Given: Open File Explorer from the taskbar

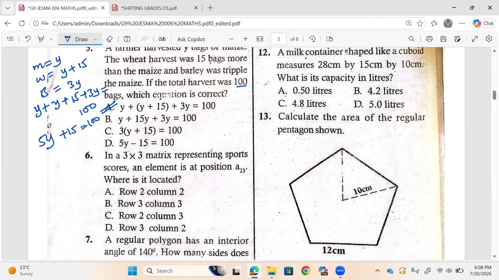Looking at the screenshot, I should [x=271, y=271].
